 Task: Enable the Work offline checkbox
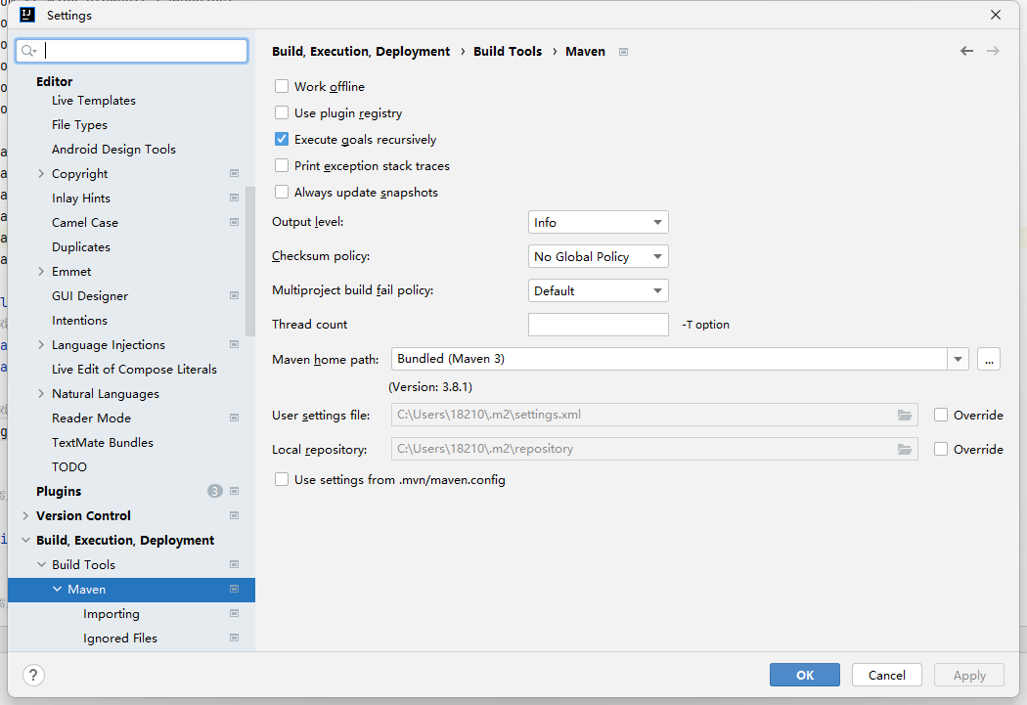click(282, 86)
